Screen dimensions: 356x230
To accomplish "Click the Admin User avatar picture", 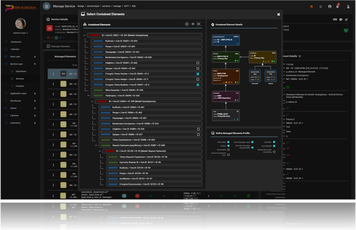I will tap(20, 24).
